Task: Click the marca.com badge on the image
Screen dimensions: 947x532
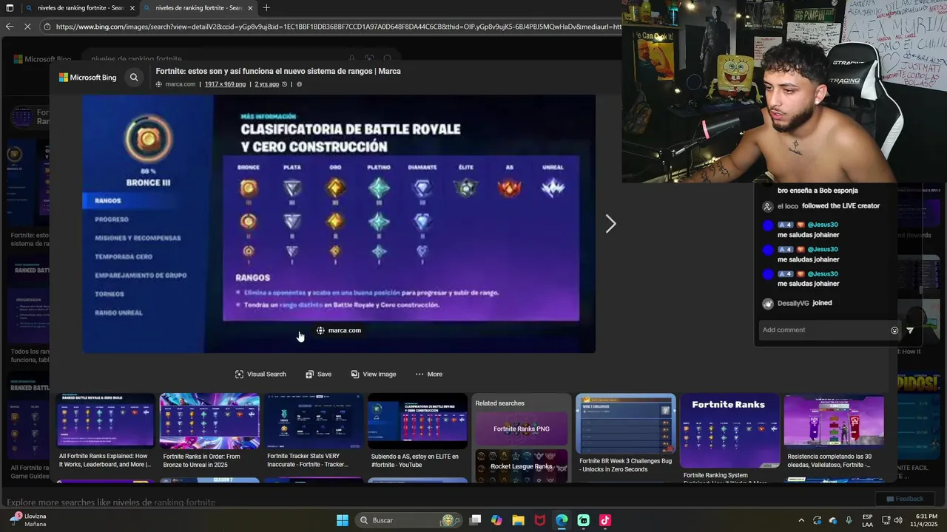Action: (x=339, y=330)
